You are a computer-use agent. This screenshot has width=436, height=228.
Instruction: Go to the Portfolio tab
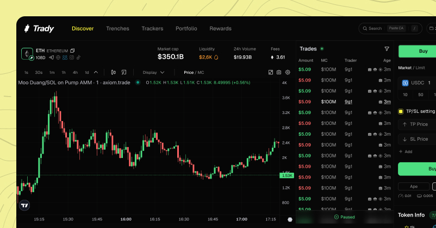[186, 28]
